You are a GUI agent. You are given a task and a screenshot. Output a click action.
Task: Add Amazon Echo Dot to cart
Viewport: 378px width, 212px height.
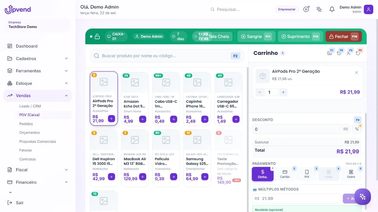point(143,119)
